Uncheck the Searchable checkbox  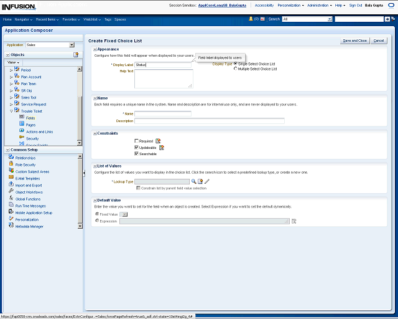click(137, 153)
